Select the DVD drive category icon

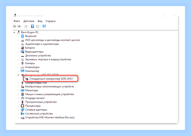click(22, 40)
